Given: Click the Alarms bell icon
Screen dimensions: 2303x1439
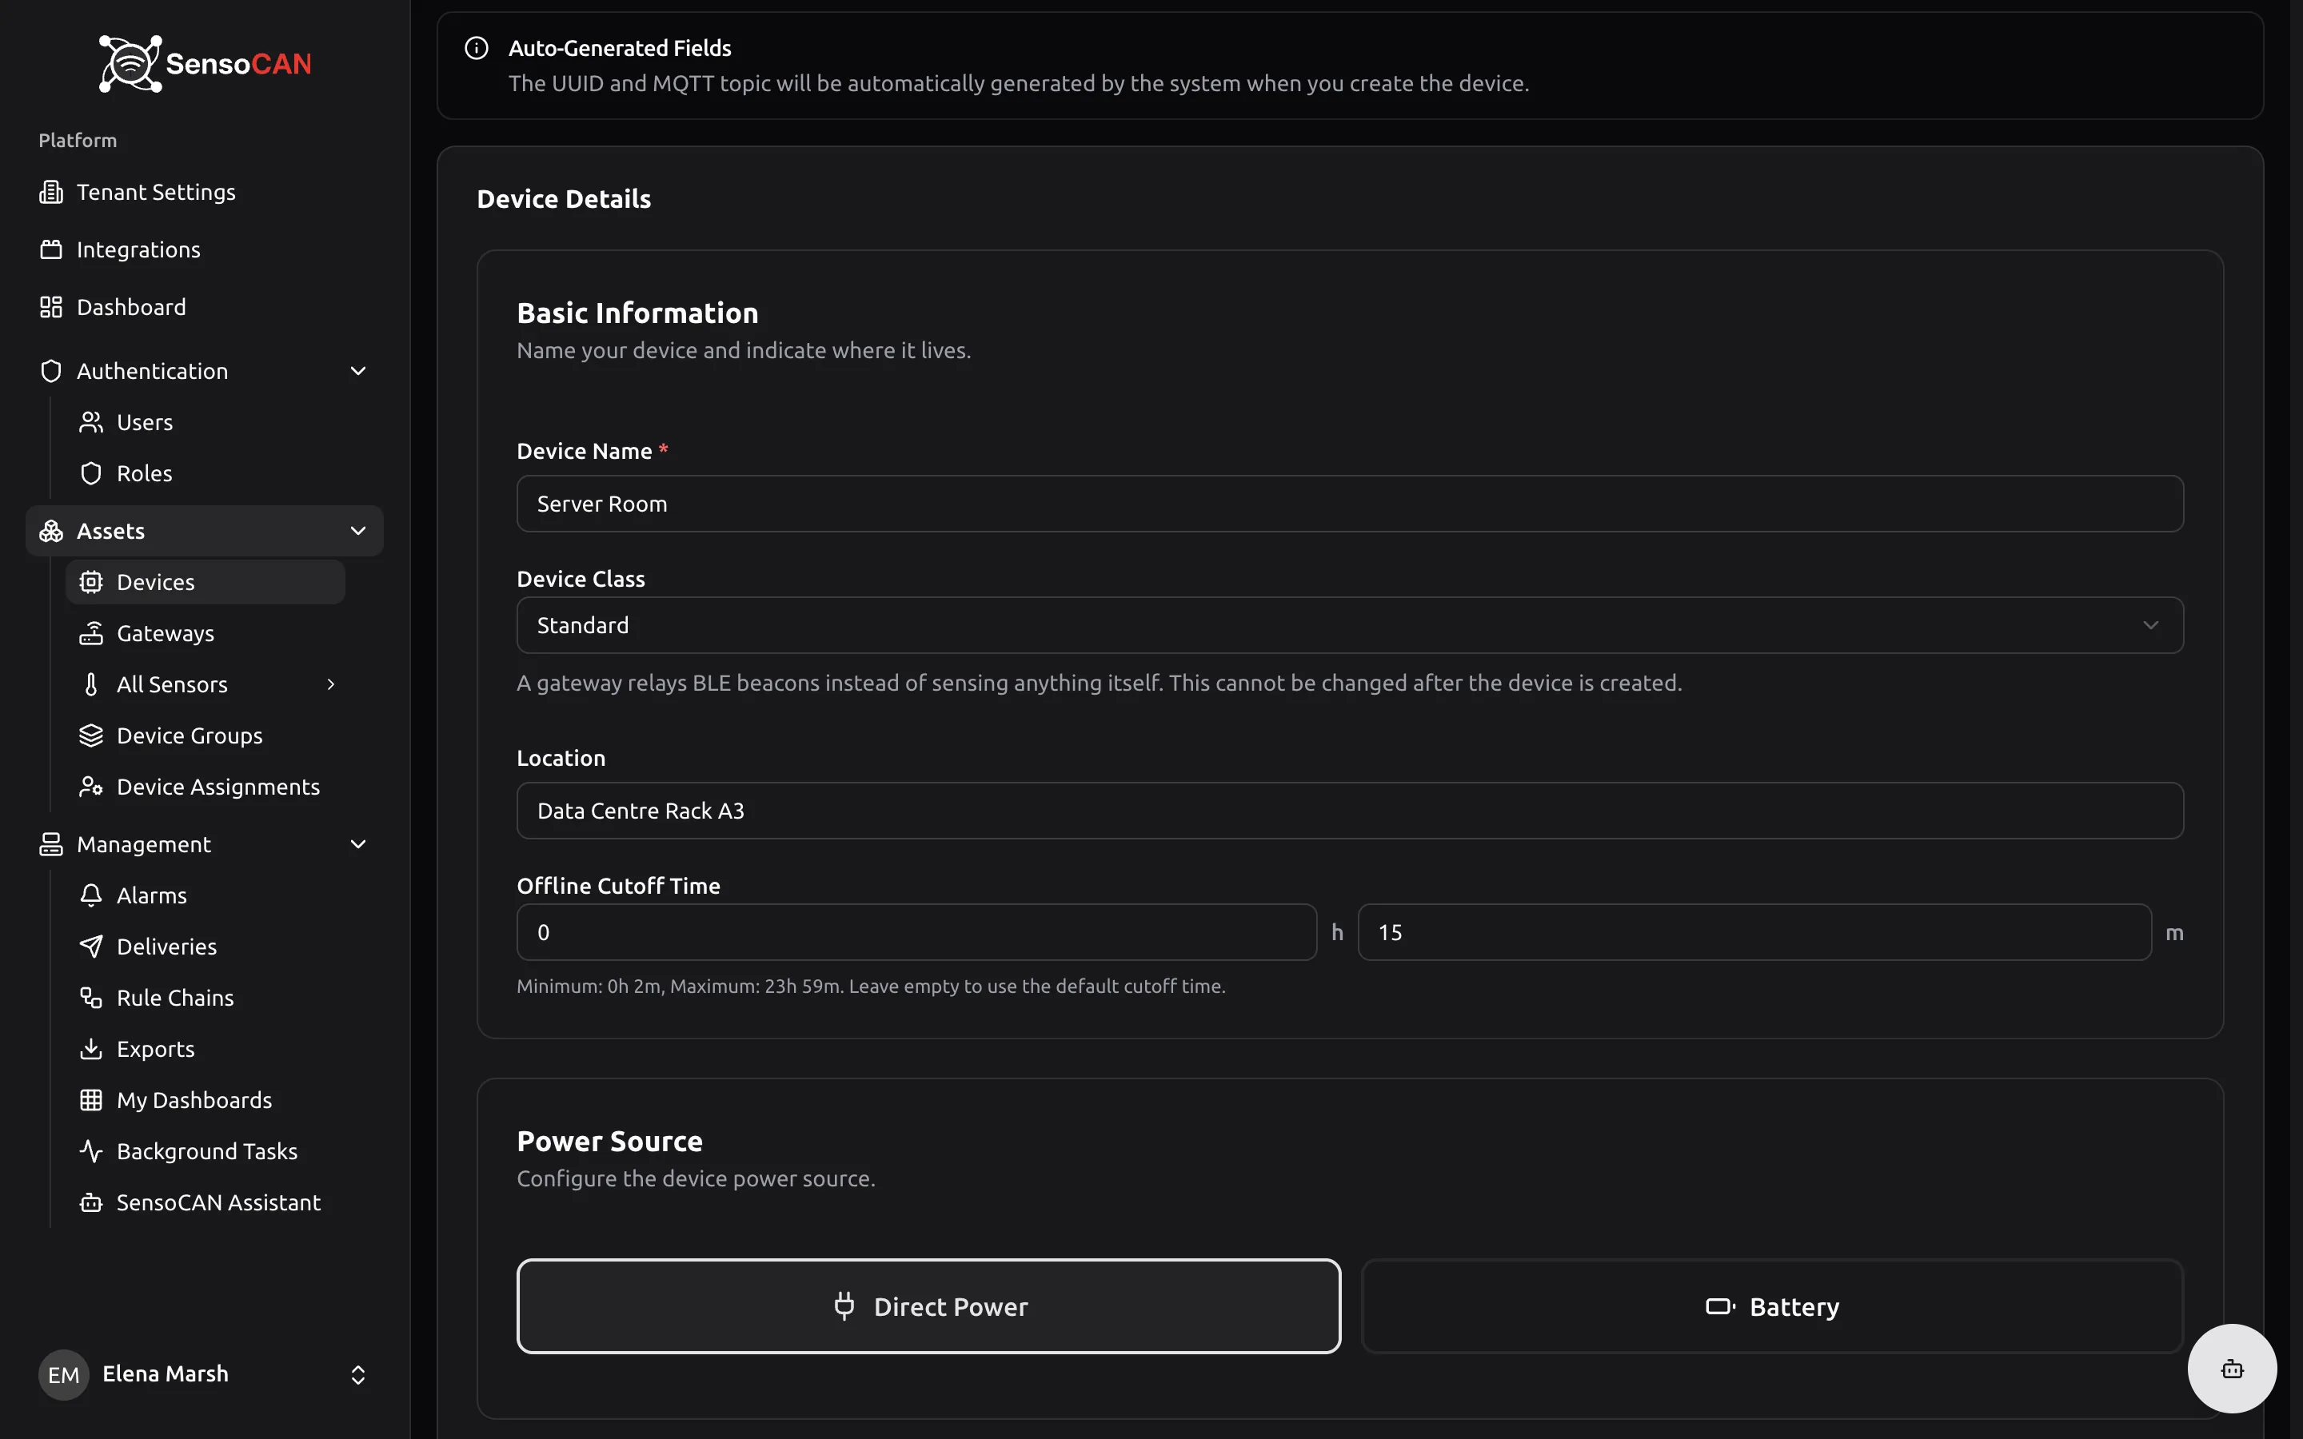Looking at the screenshot, I should 90,895.
